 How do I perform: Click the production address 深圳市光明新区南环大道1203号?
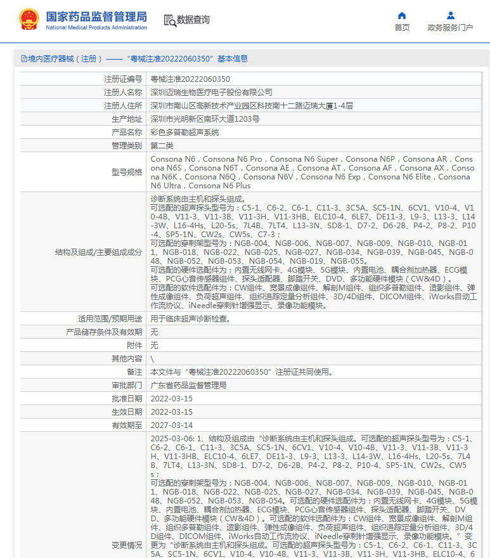click(205, 119)
